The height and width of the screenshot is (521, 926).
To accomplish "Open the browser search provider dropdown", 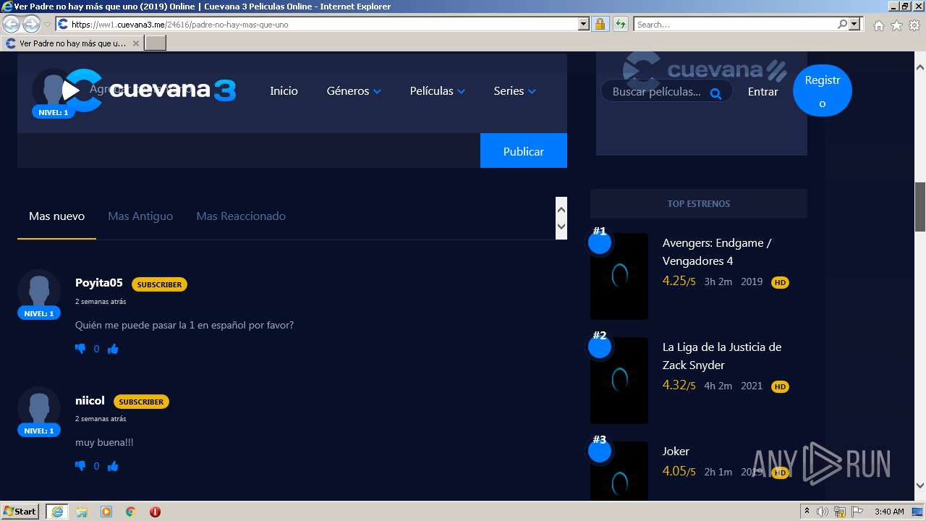I will tap(854, 24).
